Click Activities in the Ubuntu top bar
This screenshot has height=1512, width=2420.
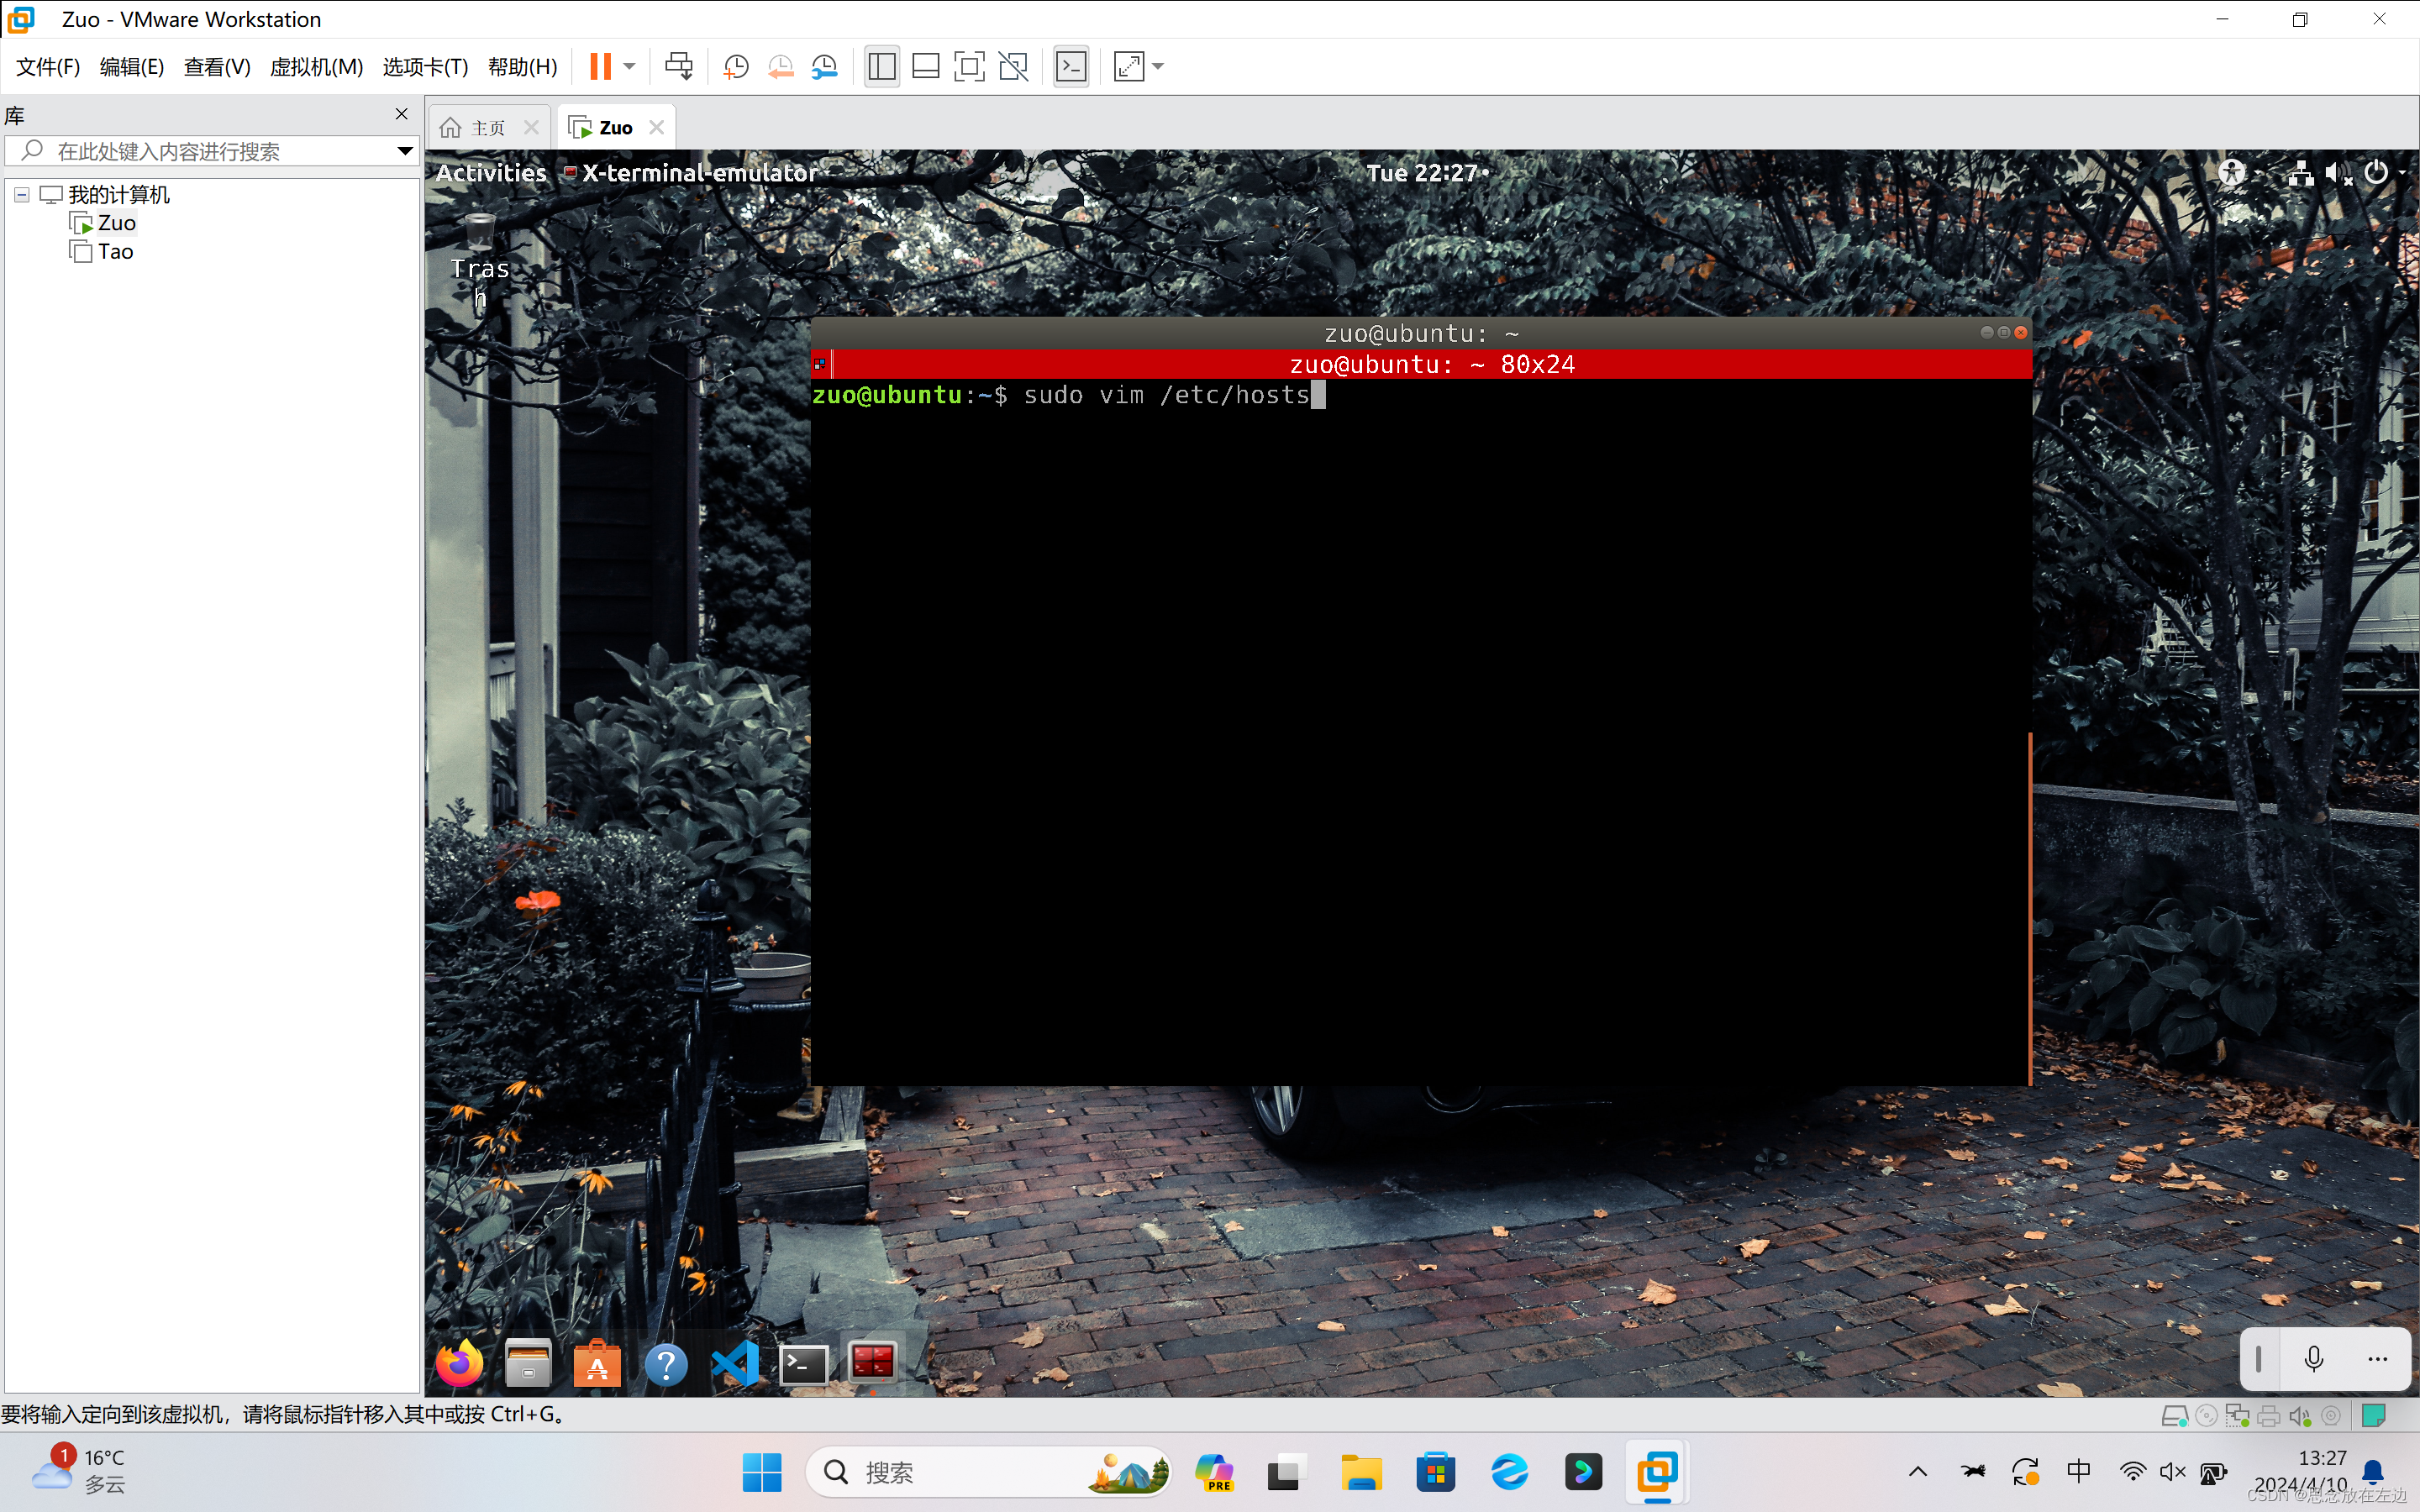coord(491,173)
